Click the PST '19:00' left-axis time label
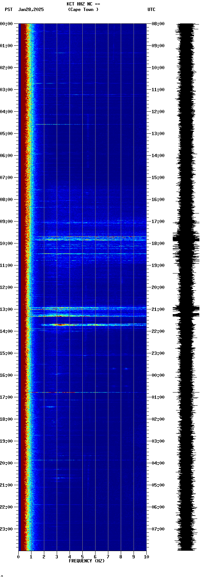202x580 pixels. 6,441
